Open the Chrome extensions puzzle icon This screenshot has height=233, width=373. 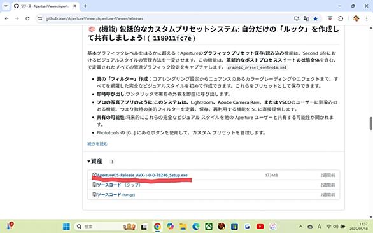click(341, 18)
